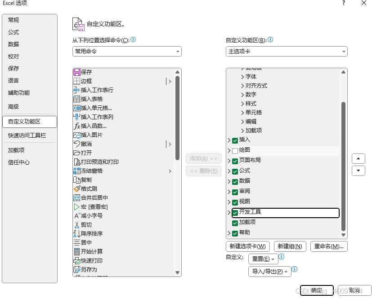Click info icon beside 重置 button
The width and height of the screenshot is (372, 298).
coord(282,256)
